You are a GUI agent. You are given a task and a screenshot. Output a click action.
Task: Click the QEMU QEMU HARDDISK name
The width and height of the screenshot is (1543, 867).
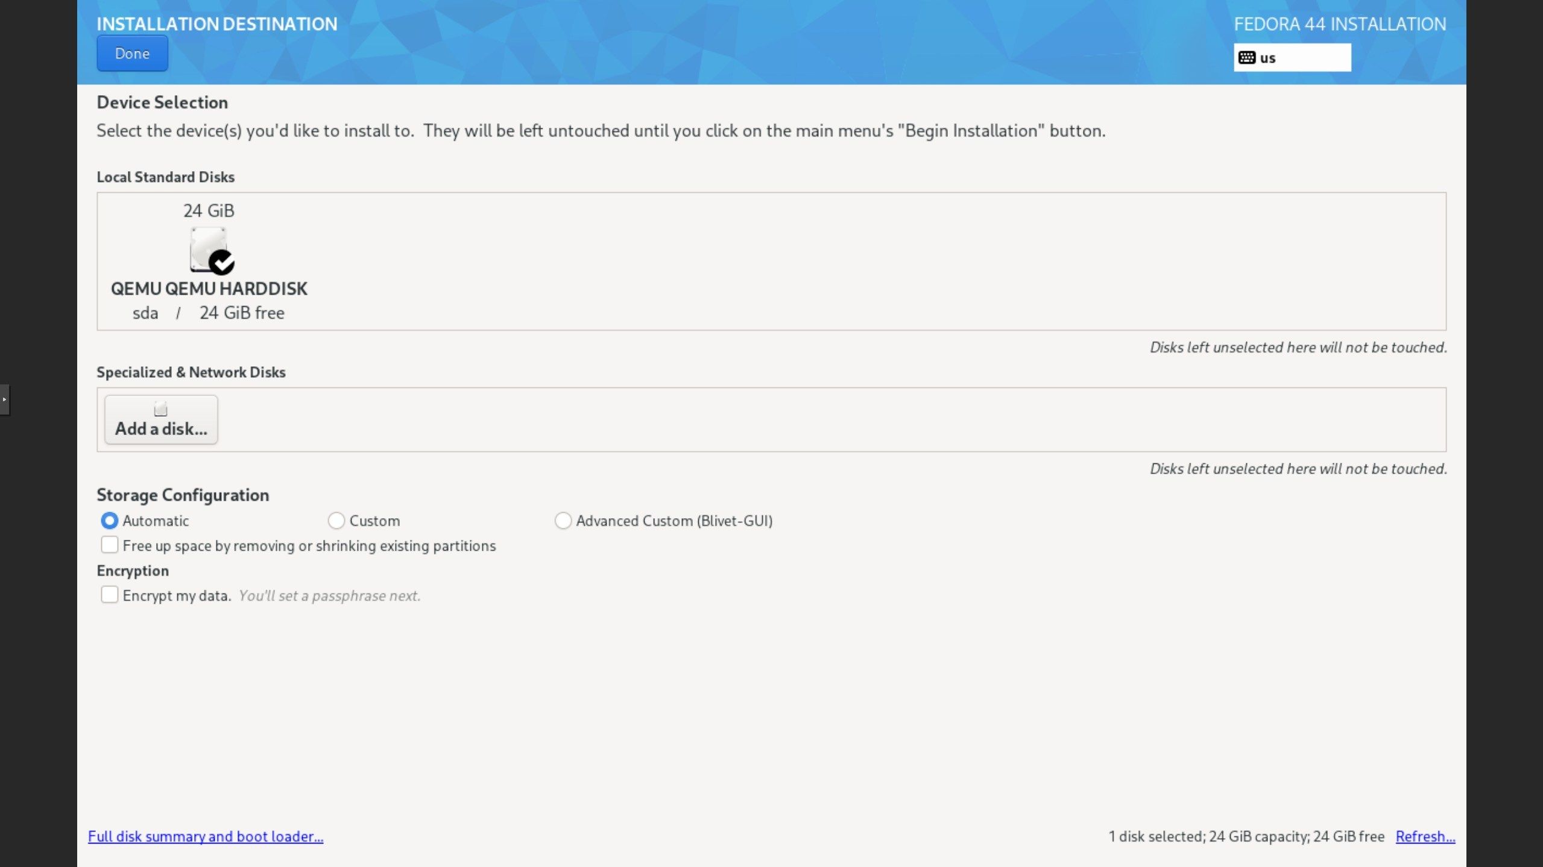point(209,289)
